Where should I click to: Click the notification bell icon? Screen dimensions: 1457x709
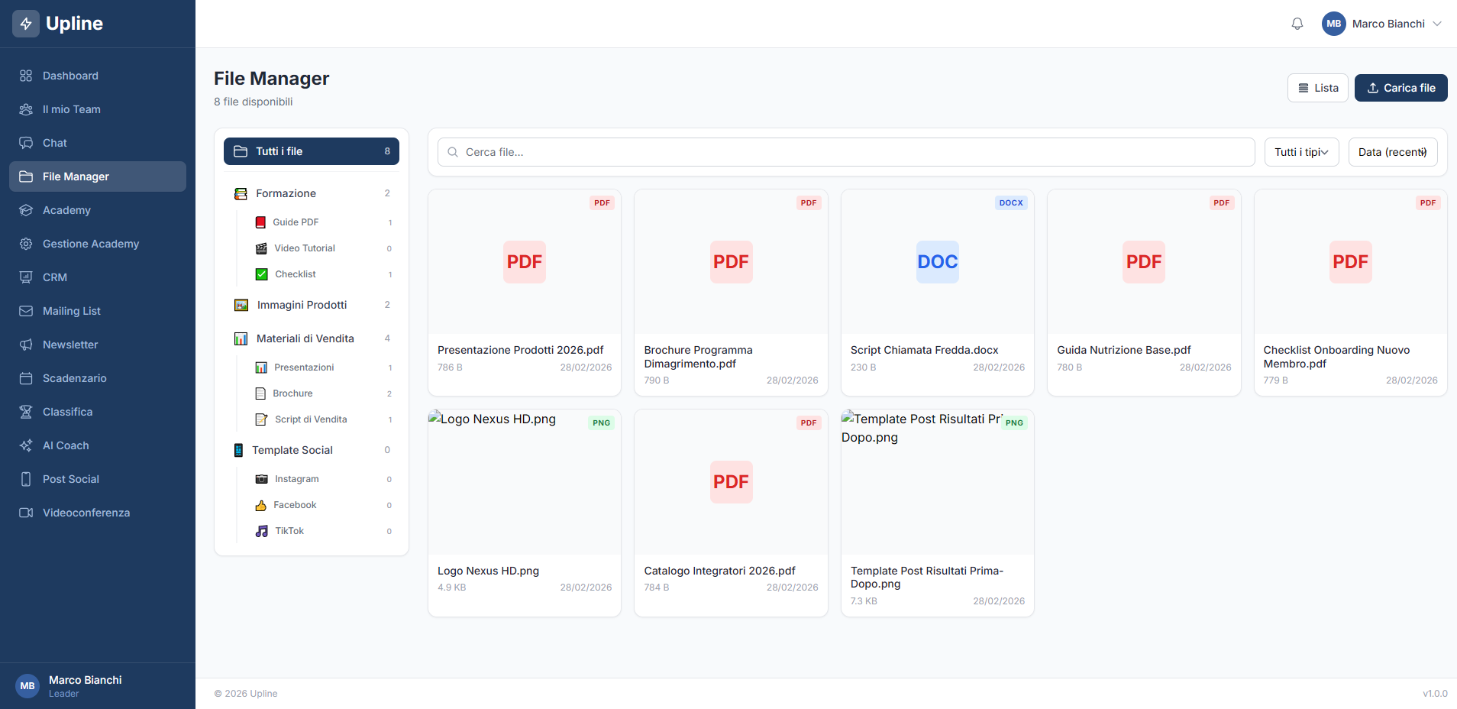click(1297, 24)
